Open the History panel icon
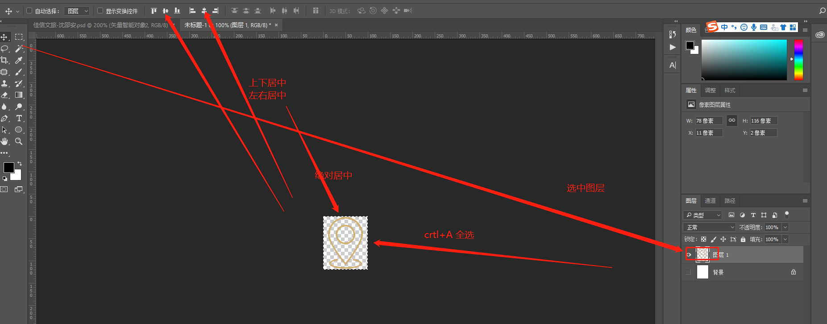The height and width of the screenshot is (324, 827). click(673, 34)
